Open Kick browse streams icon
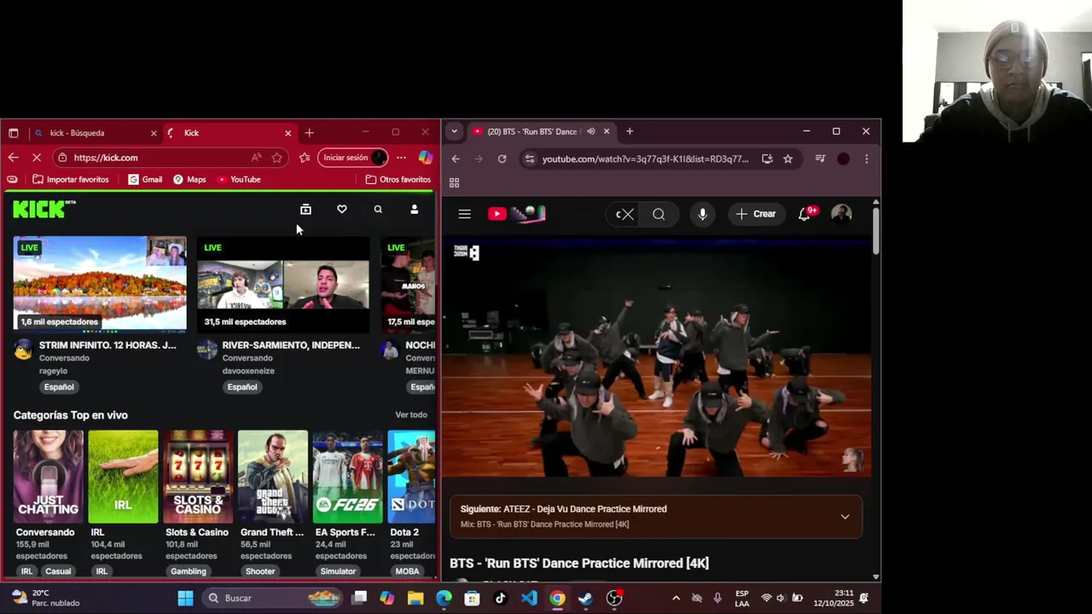Viewport: 1092px width, 614px height. [x=305, y=210]
